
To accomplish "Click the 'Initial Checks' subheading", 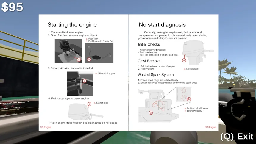I will [x=149, y=44].
